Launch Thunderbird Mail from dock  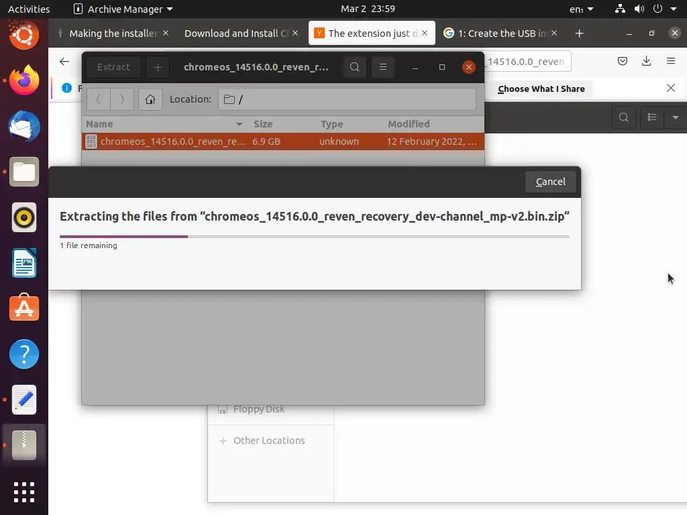[24, 126]
